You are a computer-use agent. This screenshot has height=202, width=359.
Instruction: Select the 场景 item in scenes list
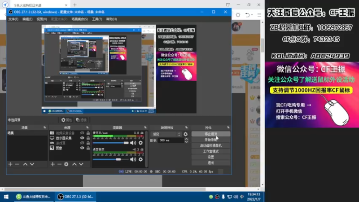(x=27, y=133)
